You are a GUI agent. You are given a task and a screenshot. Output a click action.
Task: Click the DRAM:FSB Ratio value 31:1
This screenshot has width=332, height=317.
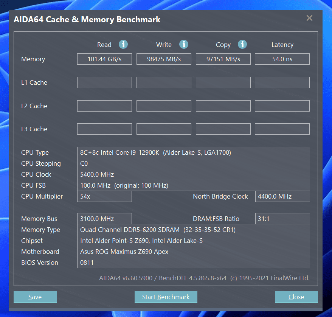pos(282,219)
